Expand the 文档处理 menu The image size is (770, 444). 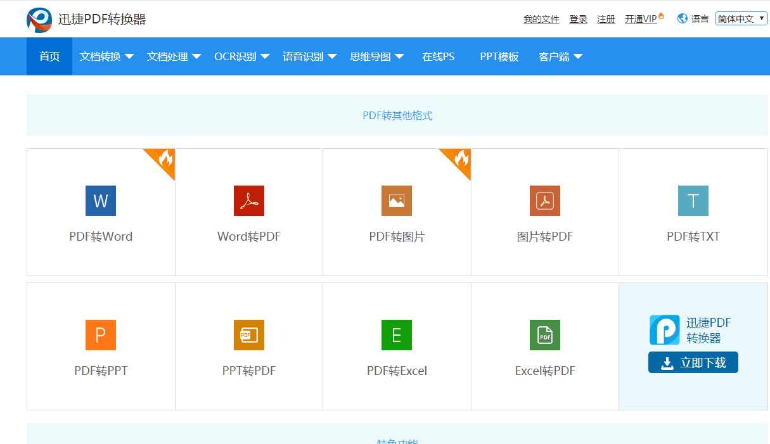[174, 56]
